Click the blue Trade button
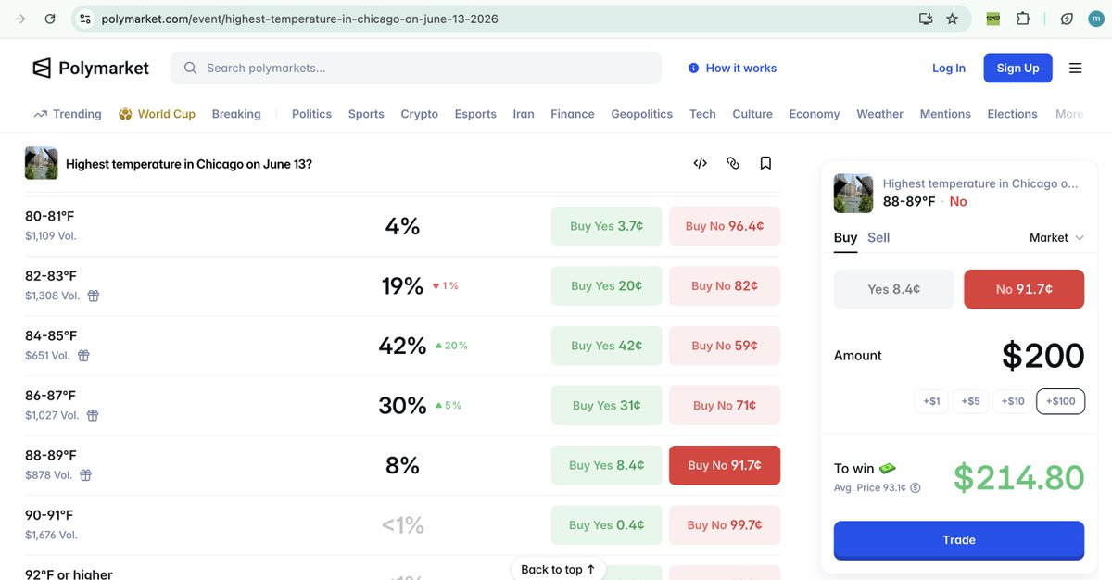 pyautogui.click(x=959, y=540)
